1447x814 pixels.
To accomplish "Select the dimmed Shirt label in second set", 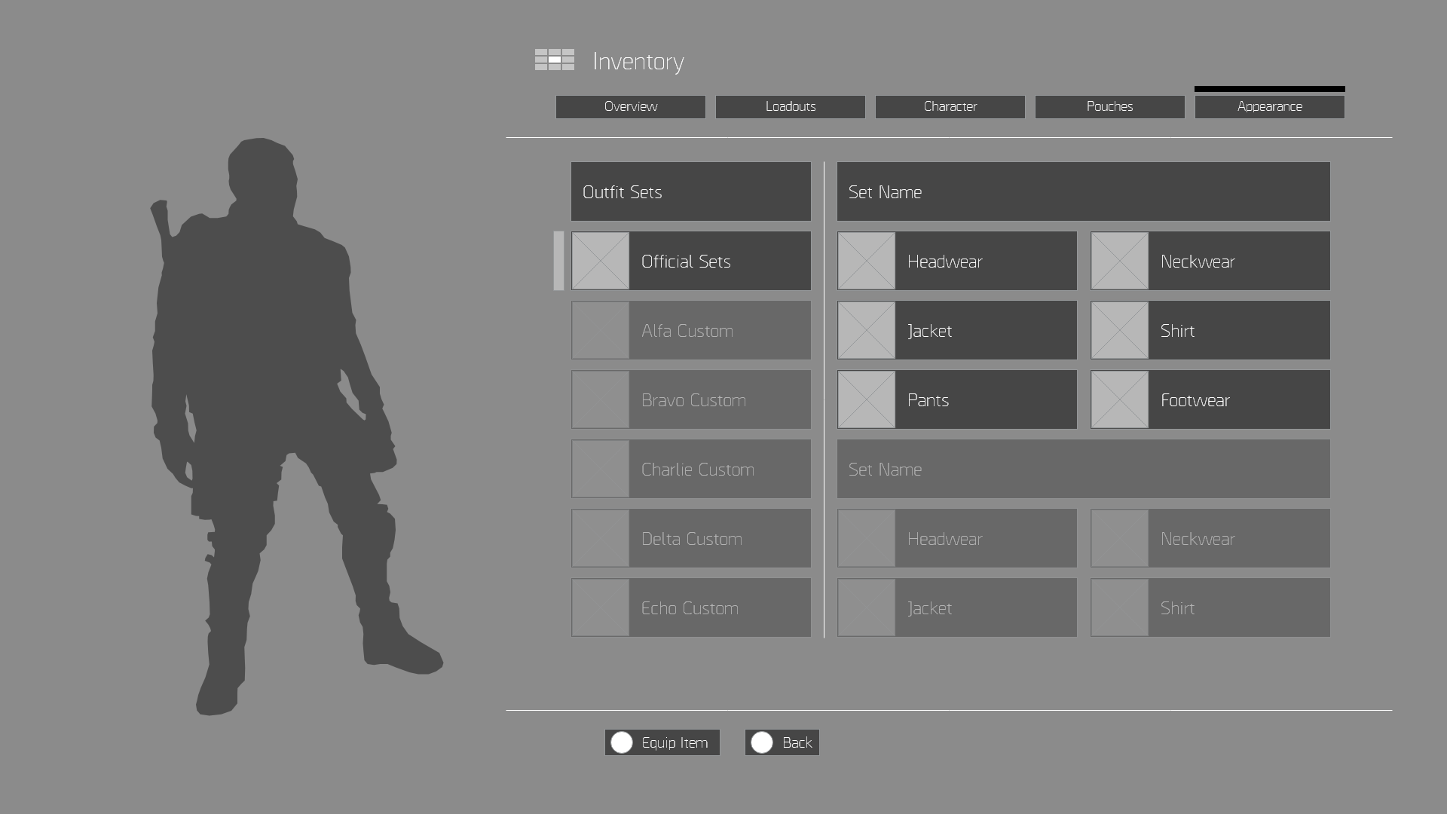I will (1177, 608).
